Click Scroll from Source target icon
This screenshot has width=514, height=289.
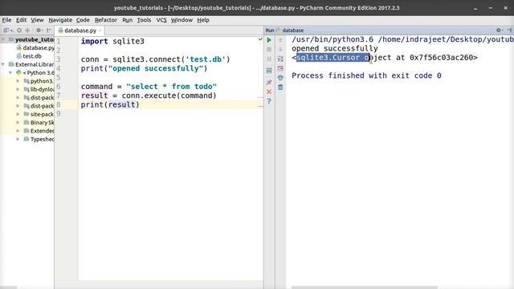pos(19,31)
